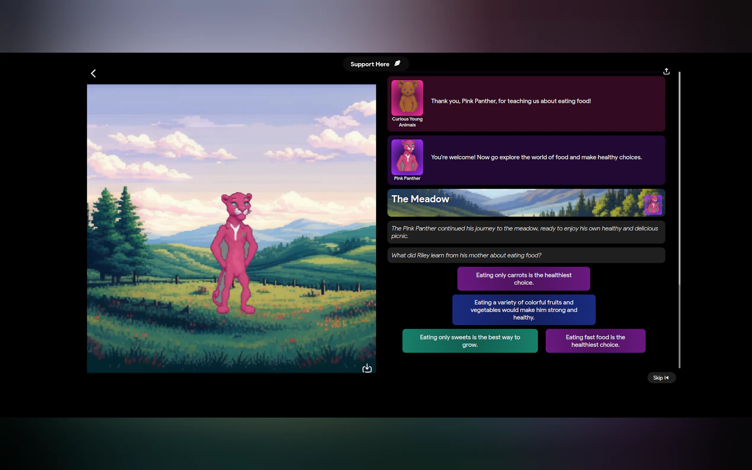Click the Riley question text box

click(526, 255)
